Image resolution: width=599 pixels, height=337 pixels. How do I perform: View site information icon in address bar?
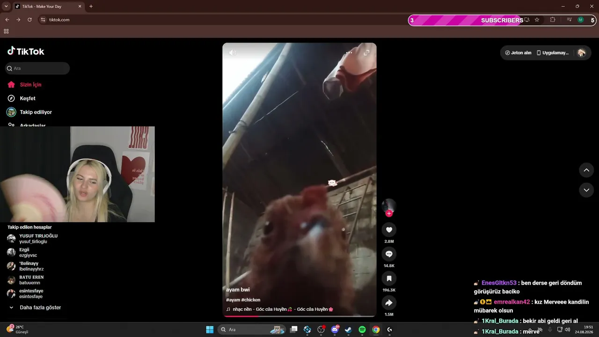pos(43,20)
